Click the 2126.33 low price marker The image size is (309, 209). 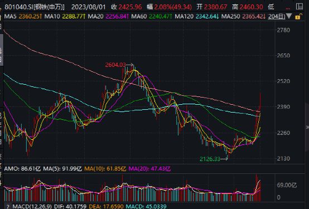[x=210, y=159]
